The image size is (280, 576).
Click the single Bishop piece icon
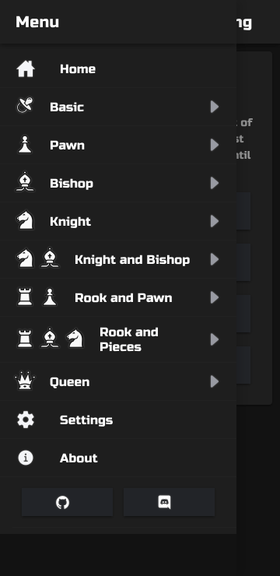click(x=25, y=182)
